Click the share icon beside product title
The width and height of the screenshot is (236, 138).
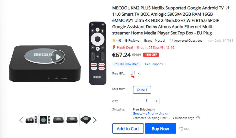click(x=228, y=8)
